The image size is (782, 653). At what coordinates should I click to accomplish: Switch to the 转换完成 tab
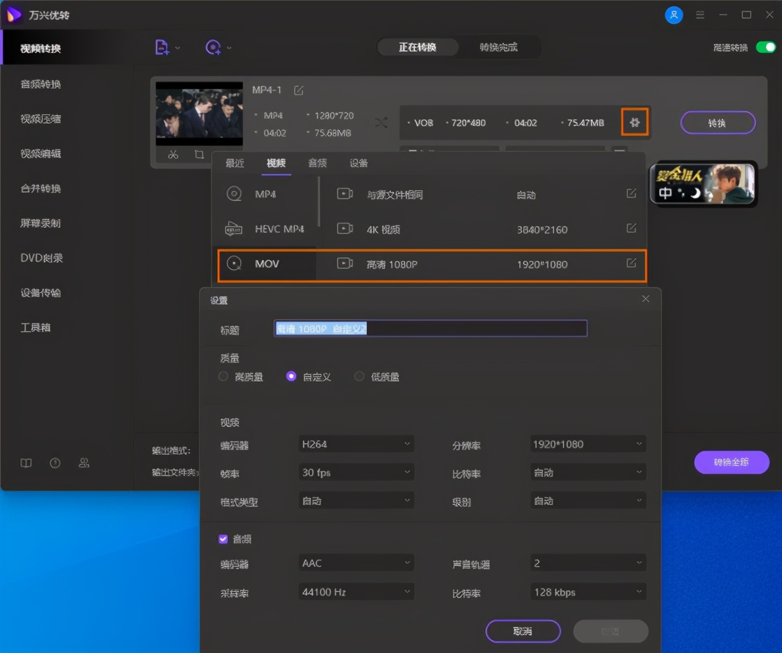(498, 47)
